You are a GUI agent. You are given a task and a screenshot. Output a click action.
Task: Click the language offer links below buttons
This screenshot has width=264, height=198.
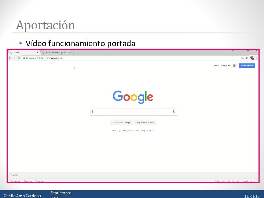133,131
